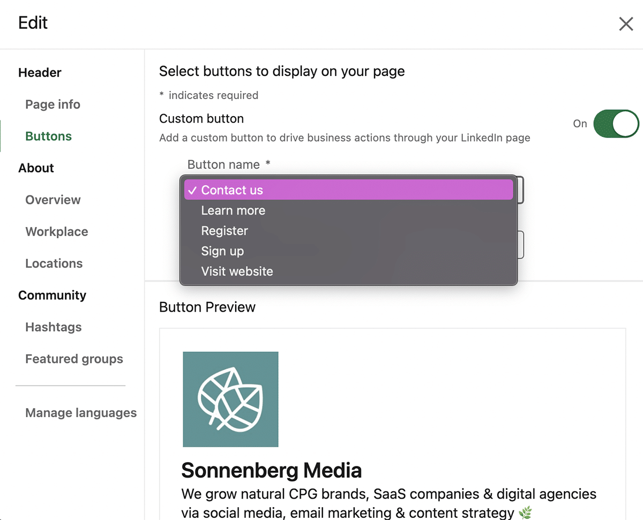Click Manage languages link
Screen dimensions: 643x520
pyautogui.click(x=81, y=413)
